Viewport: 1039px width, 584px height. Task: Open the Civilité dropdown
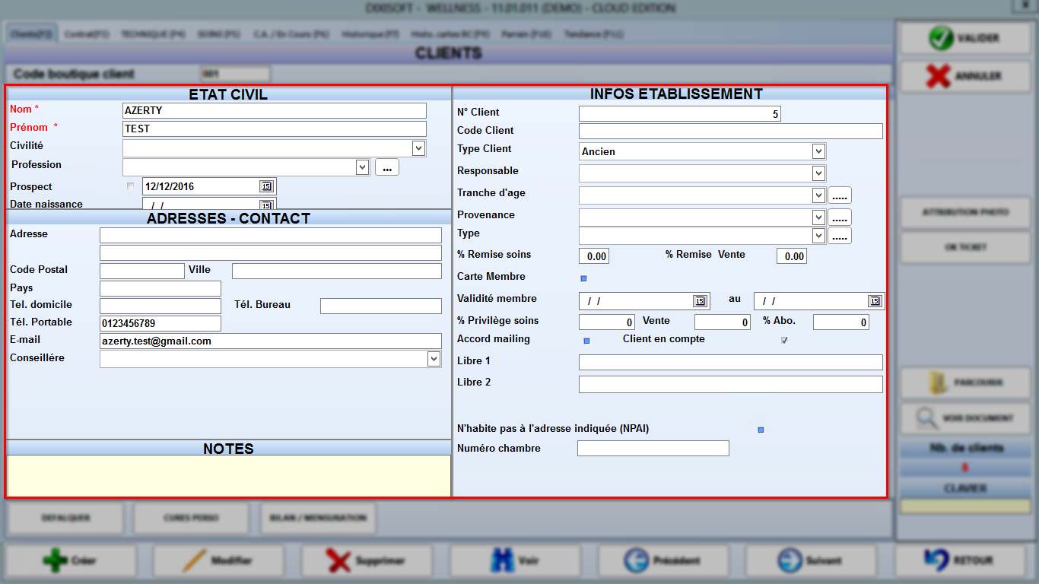[x=417, y=148]
